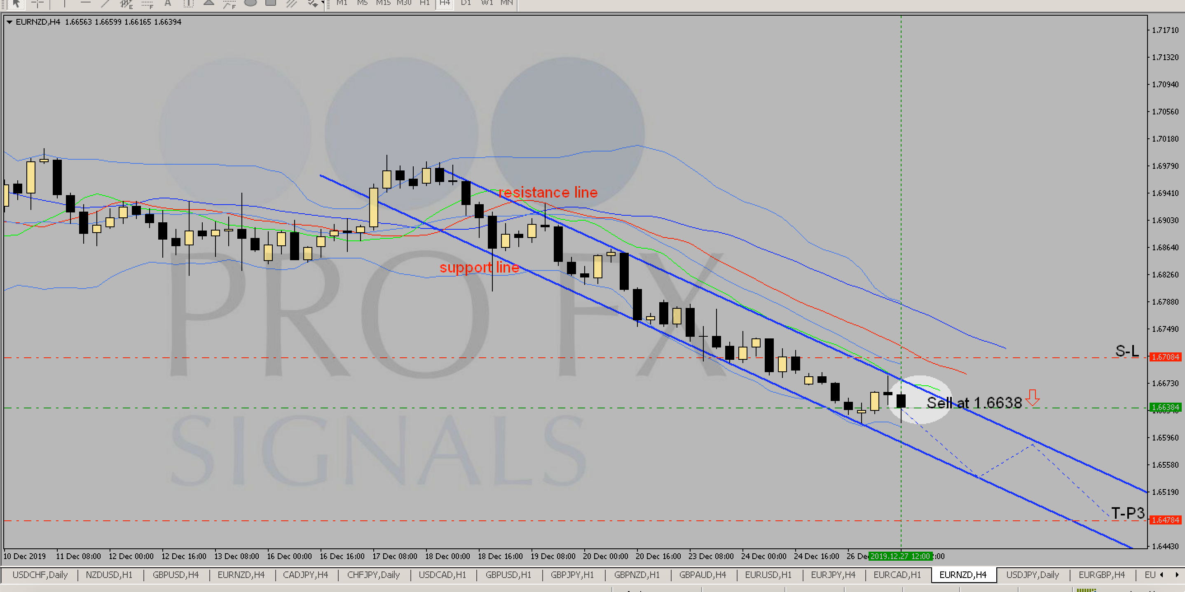Switch chart to M15 timeframe
This screenshot has width=1185, height=592.
(383, 3)
